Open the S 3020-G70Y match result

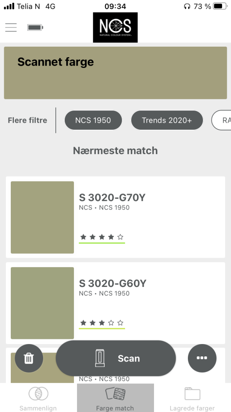(115, 217)
